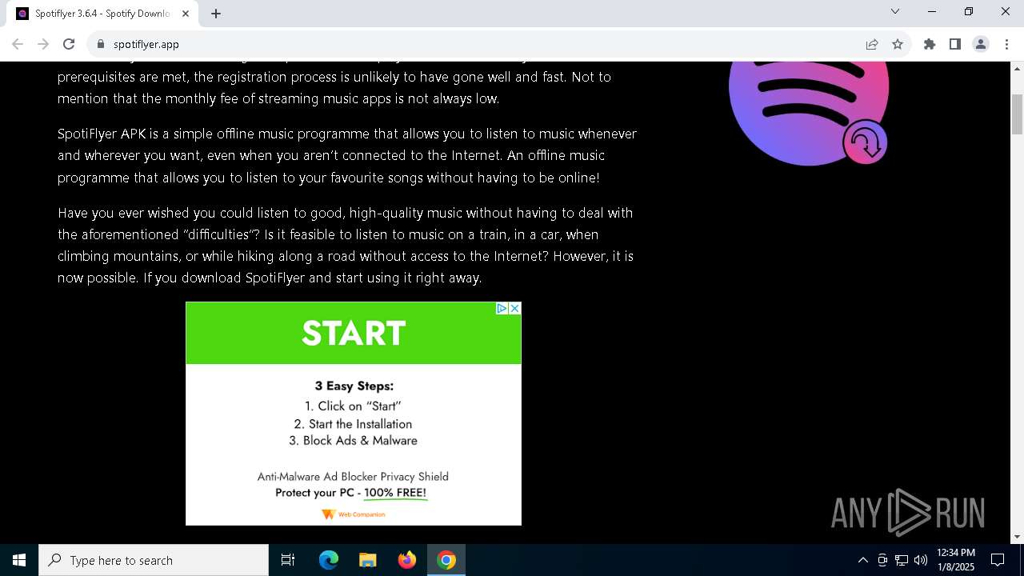1024x576 pixels.
Task: Show hidden system tray icons
Action: pos(862,560)
